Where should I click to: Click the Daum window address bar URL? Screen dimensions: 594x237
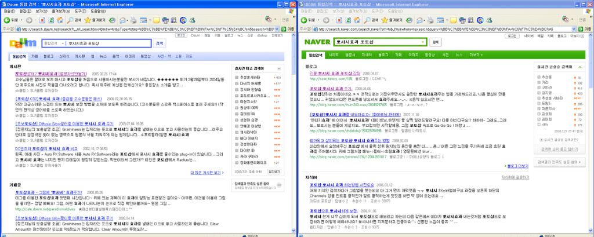[148, 29]
